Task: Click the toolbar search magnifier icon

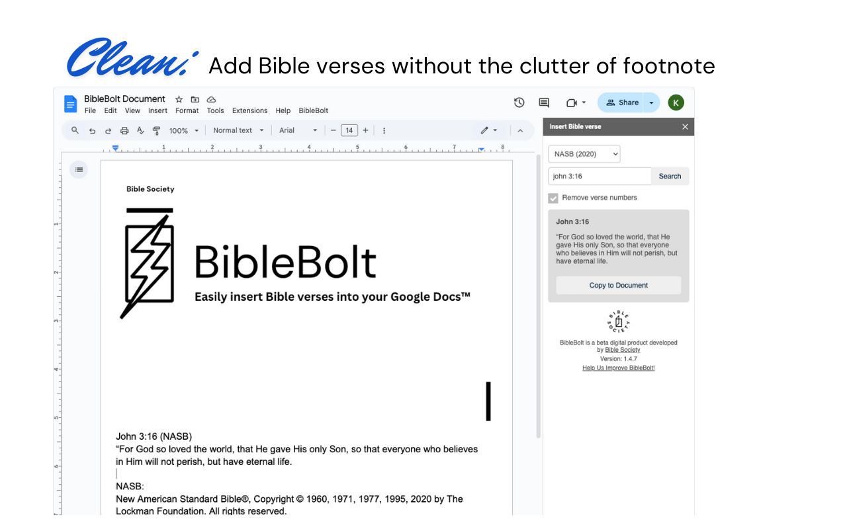Action: pos(75,130)
